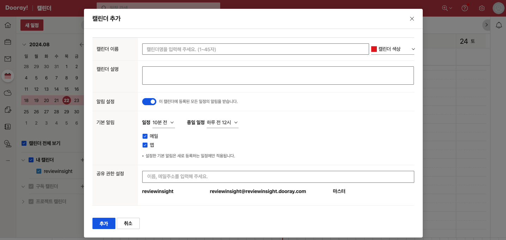The height and width of the screenshot is (240, 506).
Task: Open the 종일 일정 하루 전 12시 dropdown
Action: pyautogui.click(x=222, y=122)
